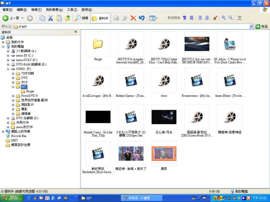Click the 移至 Go button
Screen dimensions: 270x202
(262, 26)
